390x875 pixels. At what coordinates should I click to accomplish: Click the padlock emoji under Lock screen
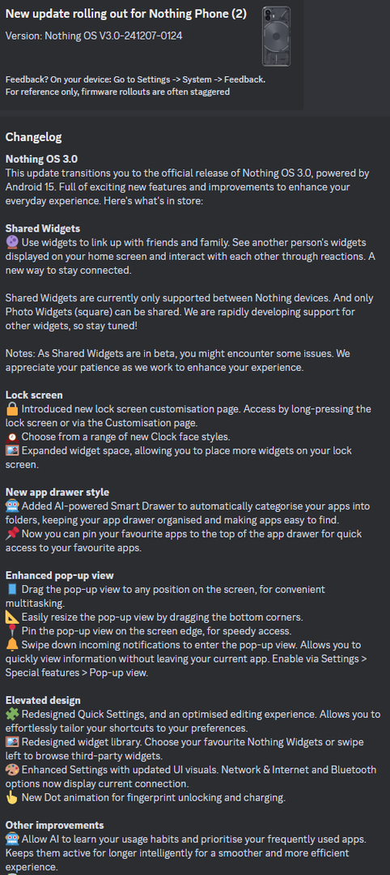(x=11, y=409)
